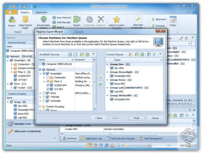Collapse the Dreamlight node in Available Sources
This screenshot has width=202, height=153.
(40, 74)
